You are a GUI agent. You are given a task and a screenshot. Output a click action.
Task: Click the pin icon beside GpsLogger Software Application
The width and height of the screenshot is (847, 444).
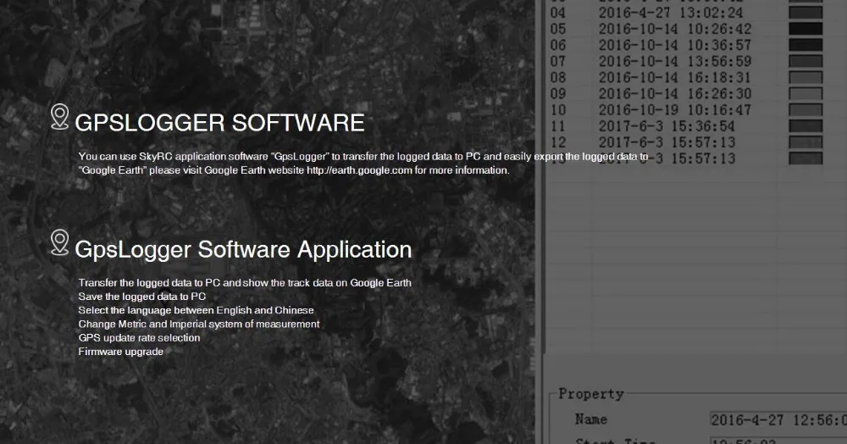(x=59, y=242)
